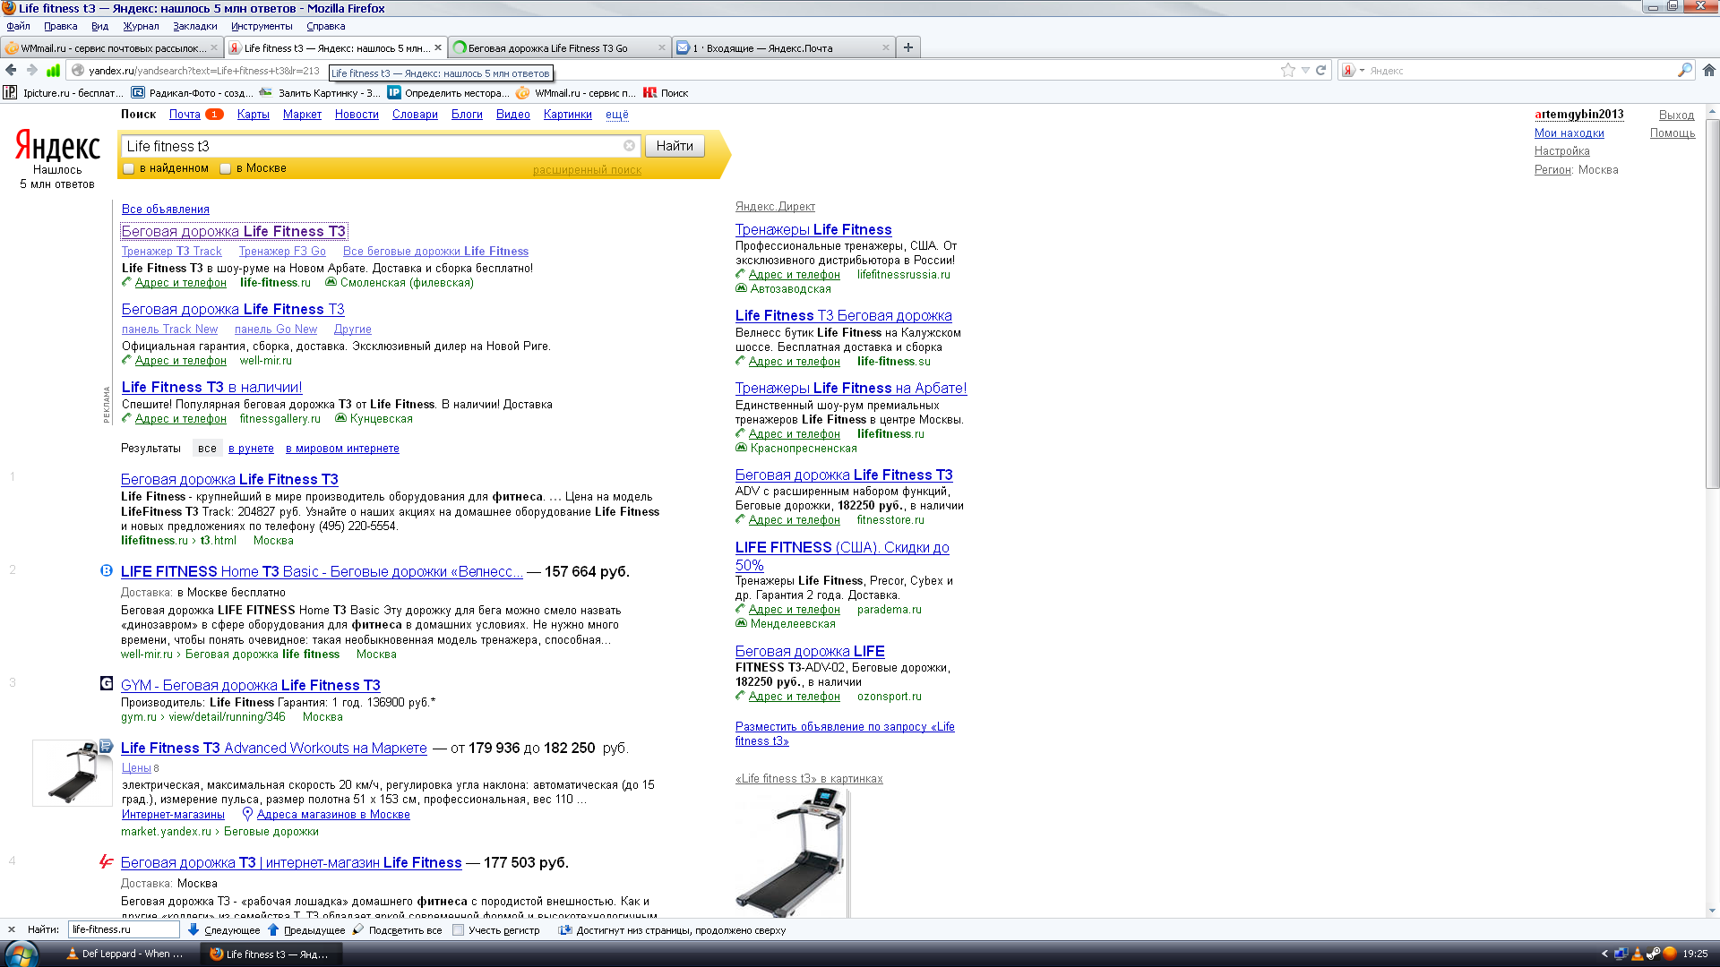
Task: Enable the Учесть регистр checkbox
Action: coord(459,929)
